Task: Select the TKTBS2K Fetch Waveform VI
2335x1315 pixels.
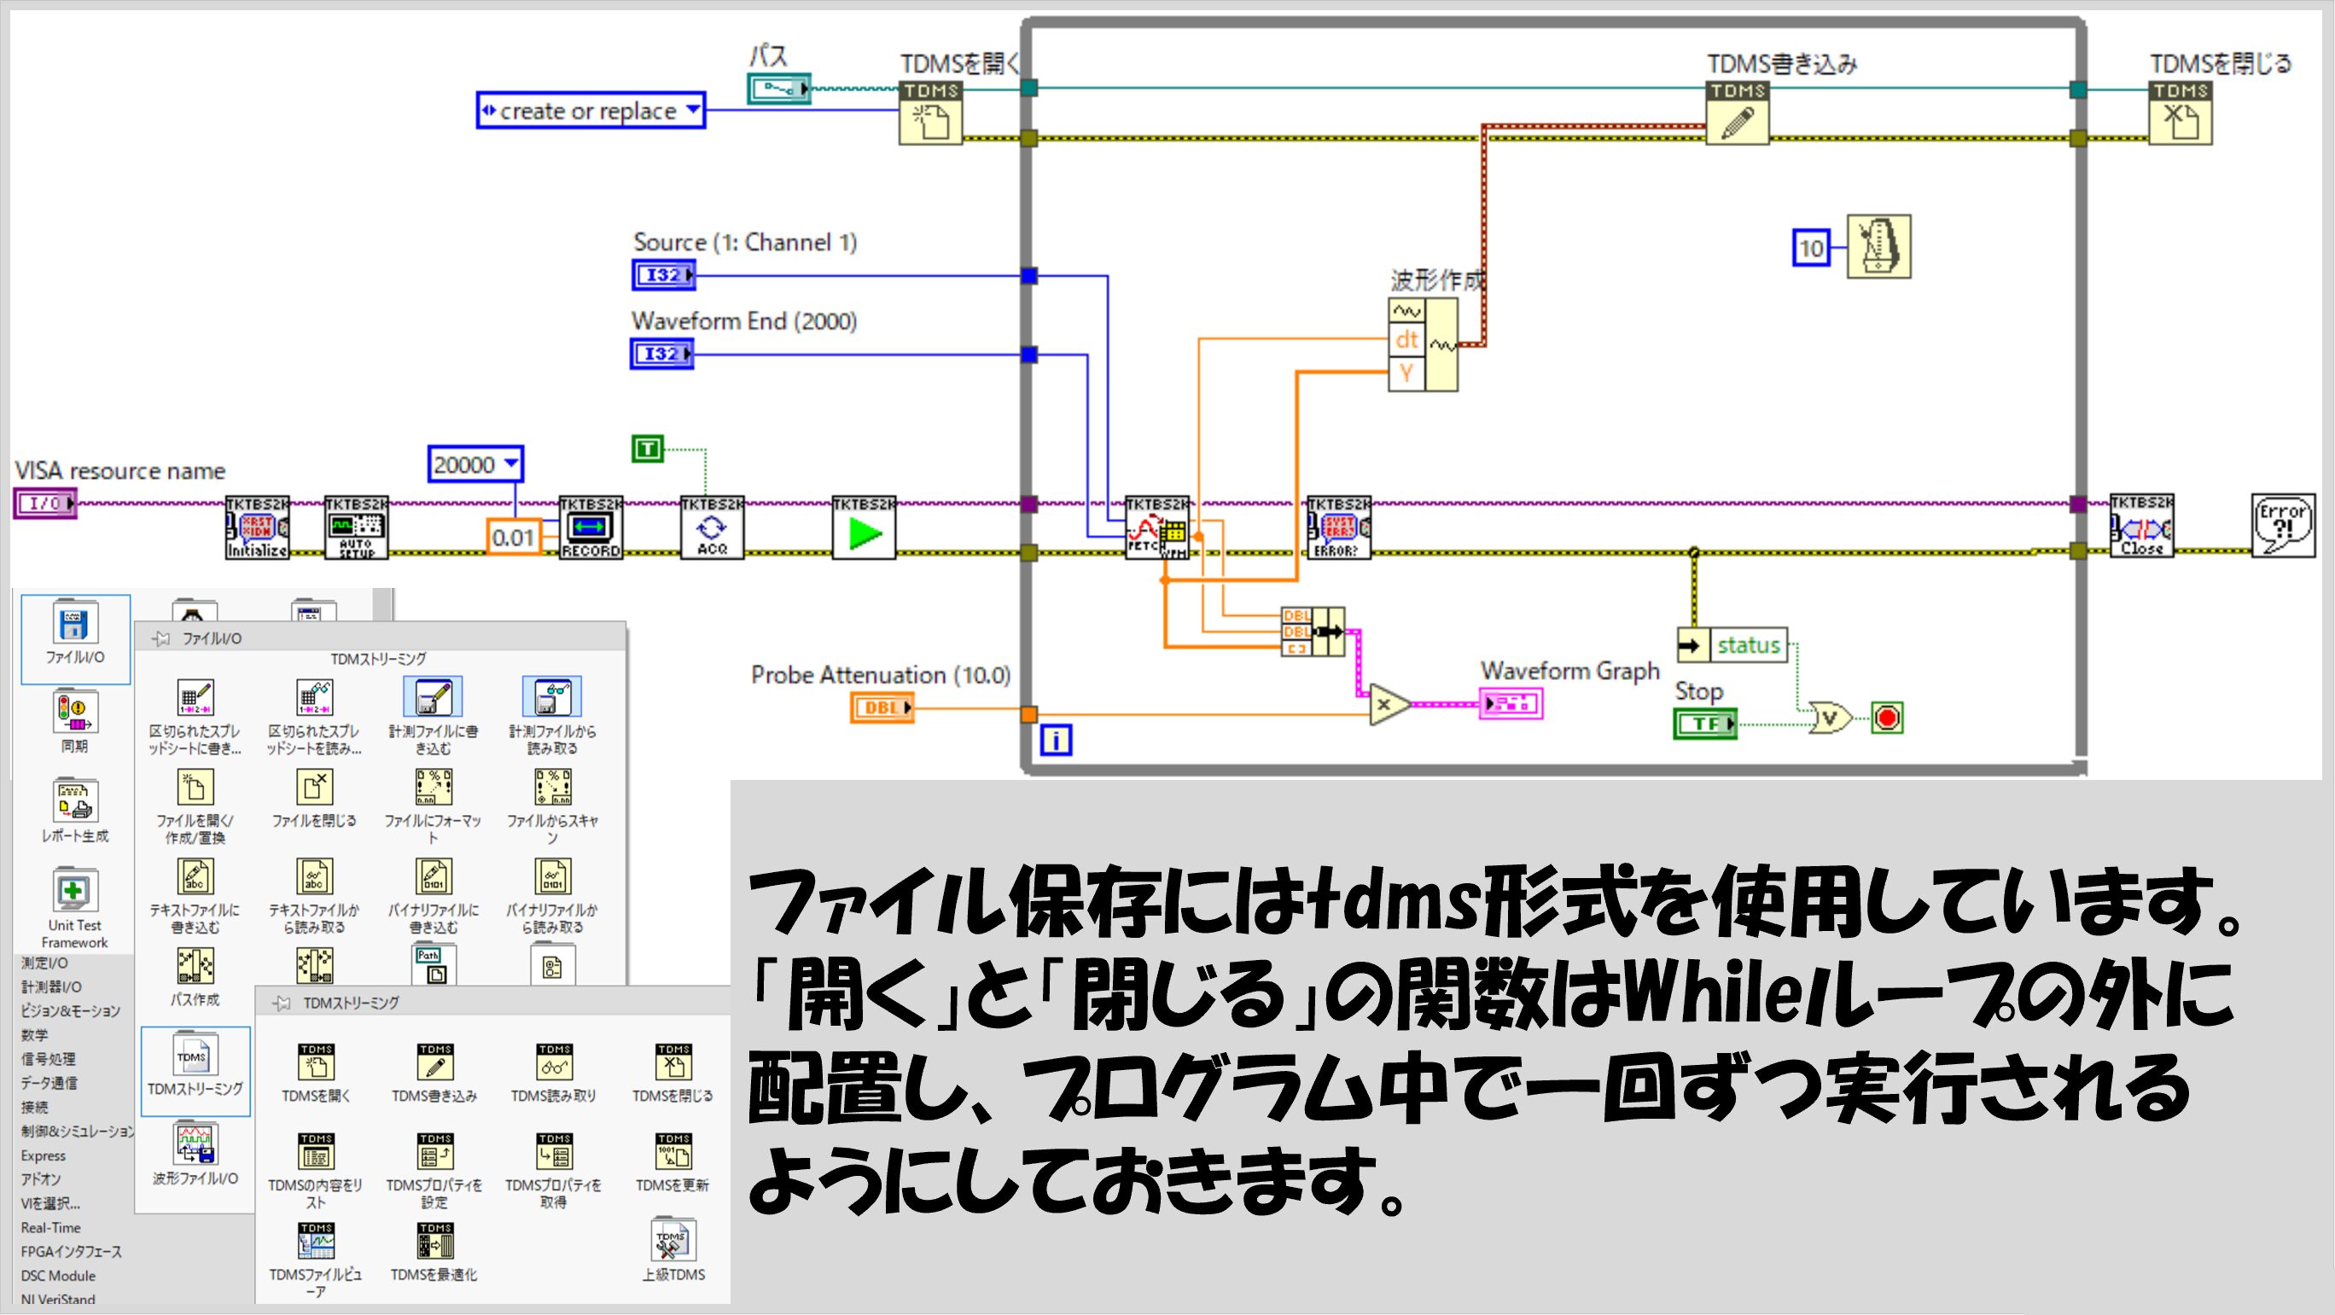Action: [1156, 527]
